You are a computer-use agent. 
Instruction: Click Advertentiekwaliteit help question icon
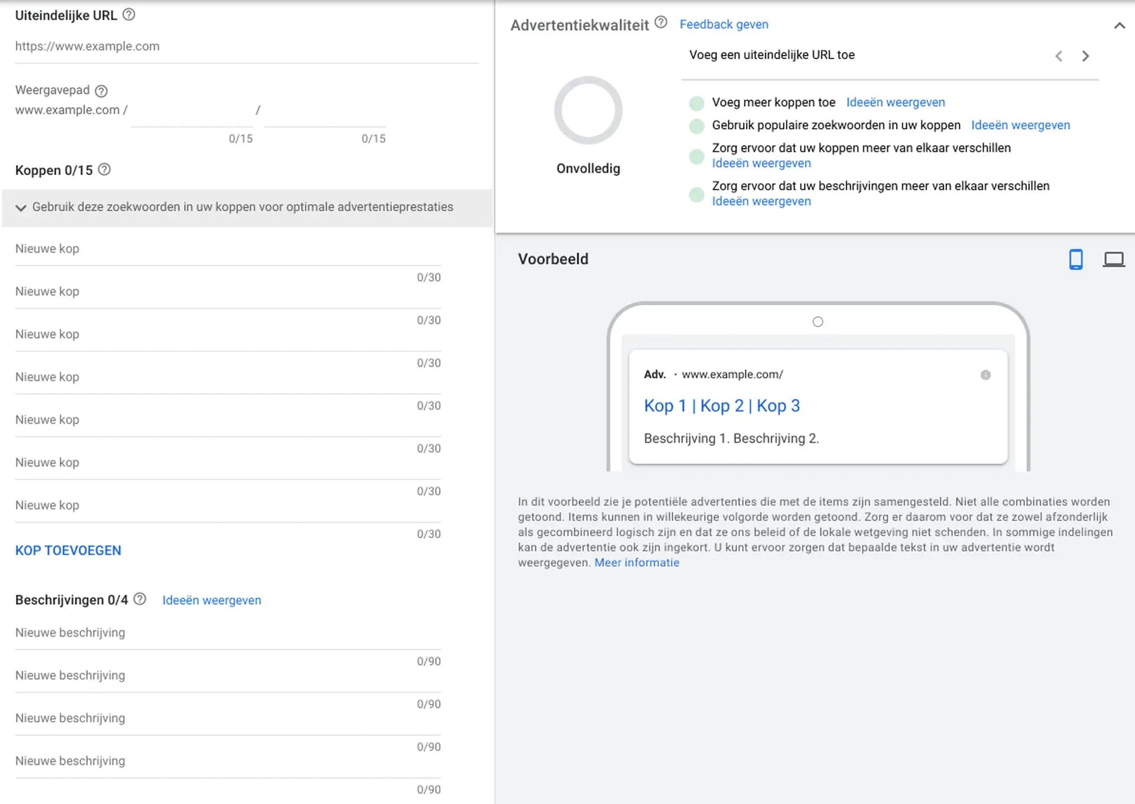coord(661,23)
